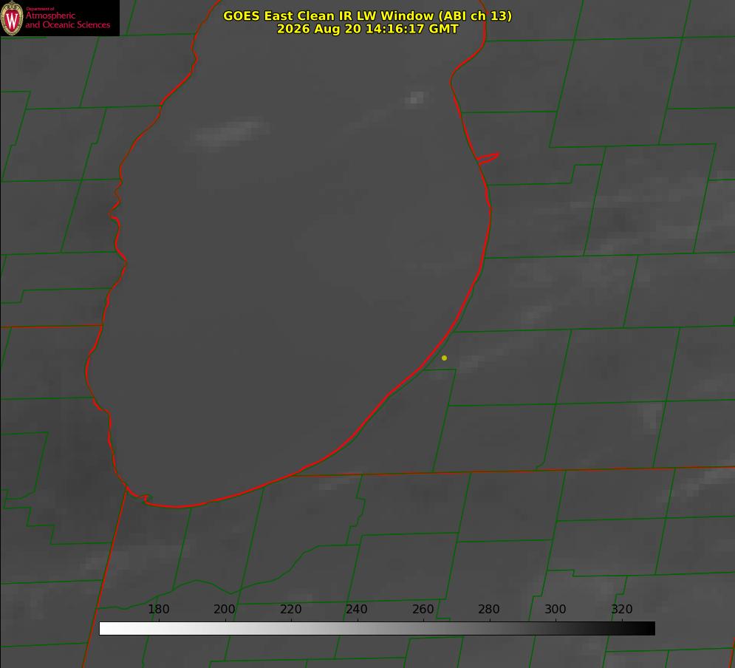Select the GOES East Clean IR title
735x668 pixels.
coord(368,16)
